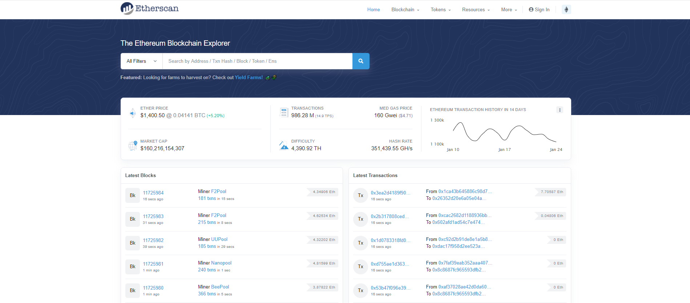Click the Ether price diamond icon
The height and width of the screenshot is (303, 690).
133,113
